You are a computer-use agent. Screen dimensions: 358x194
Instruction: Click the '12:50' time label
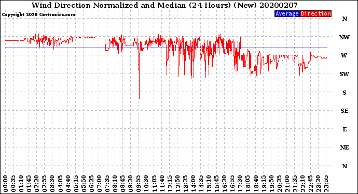click(177, 184)
